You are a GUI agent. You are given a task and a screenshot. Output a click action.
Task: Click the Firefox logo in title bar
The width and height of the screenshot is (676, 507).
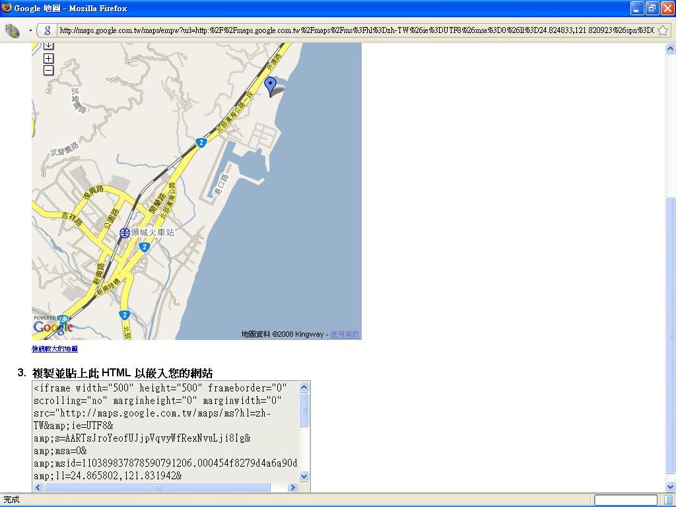(x=7, y=8)
